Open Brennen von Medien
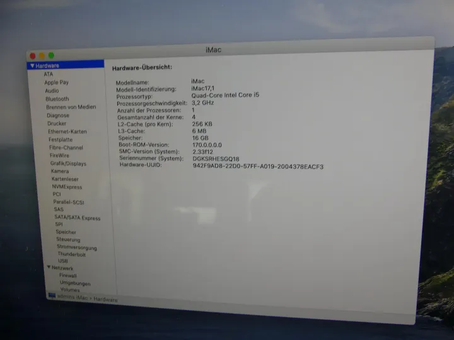The image size is (454, 340). coord(71,107)
